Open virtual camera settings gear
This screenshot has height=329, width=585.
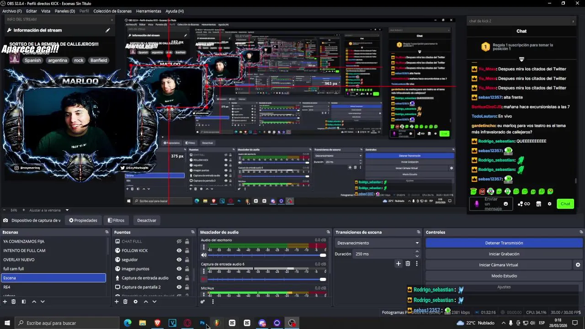578,265
